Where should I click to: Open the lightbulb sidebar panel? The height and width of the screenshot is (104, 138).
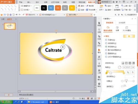[x=99, y=65]
